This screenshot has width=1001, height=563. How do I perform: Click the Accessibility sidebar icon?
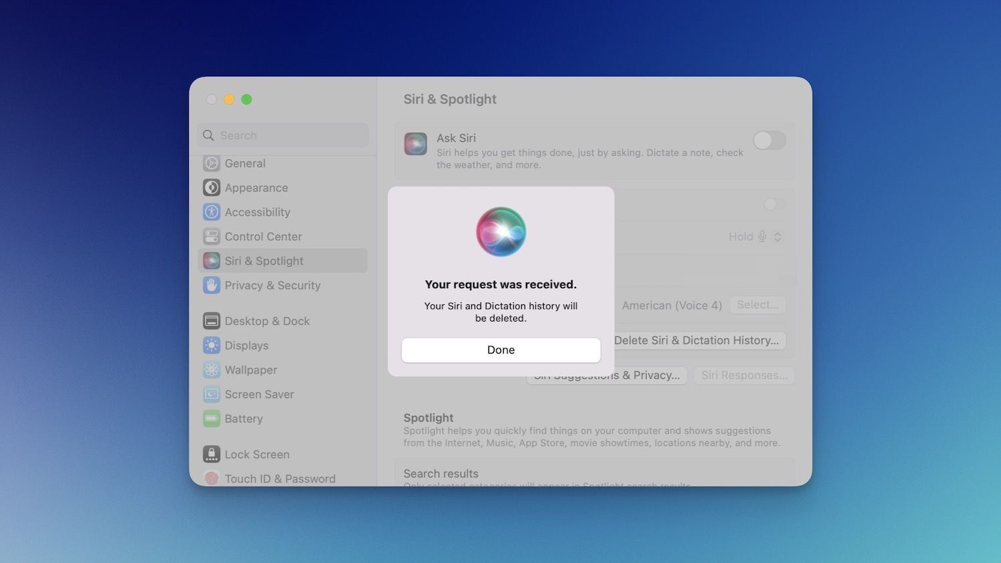(x=212, y=212)
